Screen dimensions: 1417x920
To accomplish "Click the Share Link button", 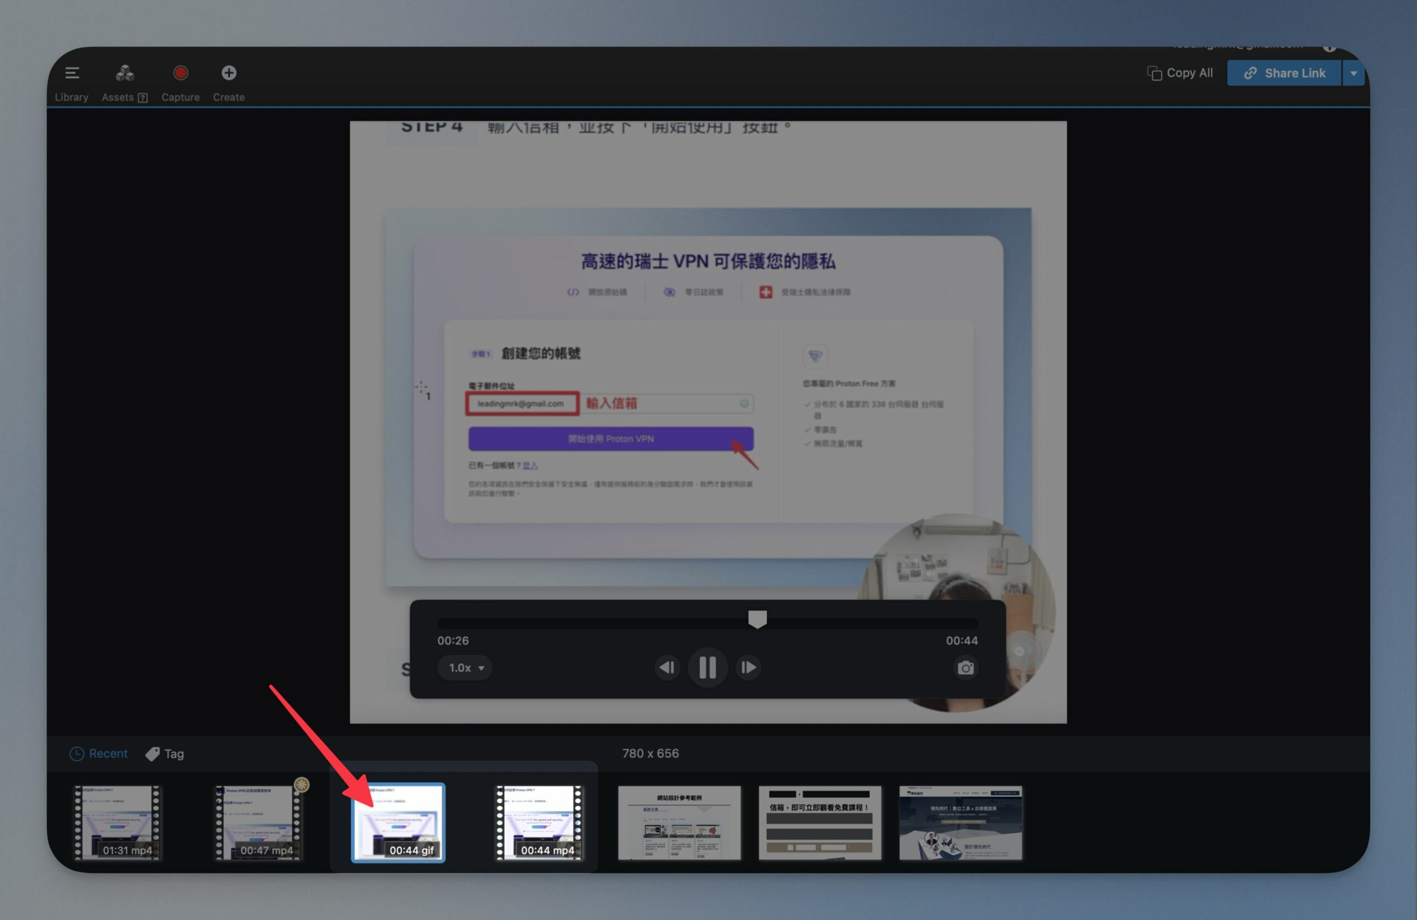I will [x=1284, y=73].
